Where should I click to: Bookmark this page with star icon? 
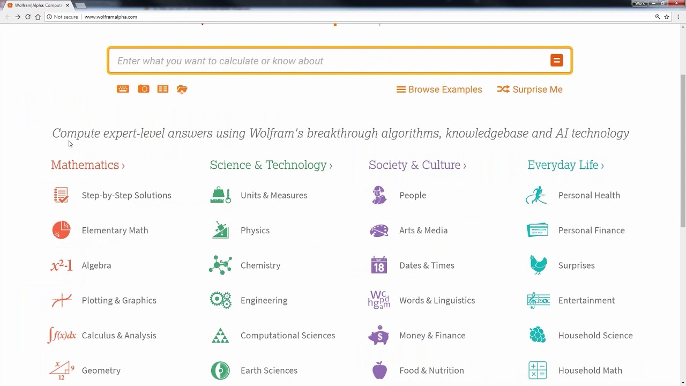pos(667,17)
